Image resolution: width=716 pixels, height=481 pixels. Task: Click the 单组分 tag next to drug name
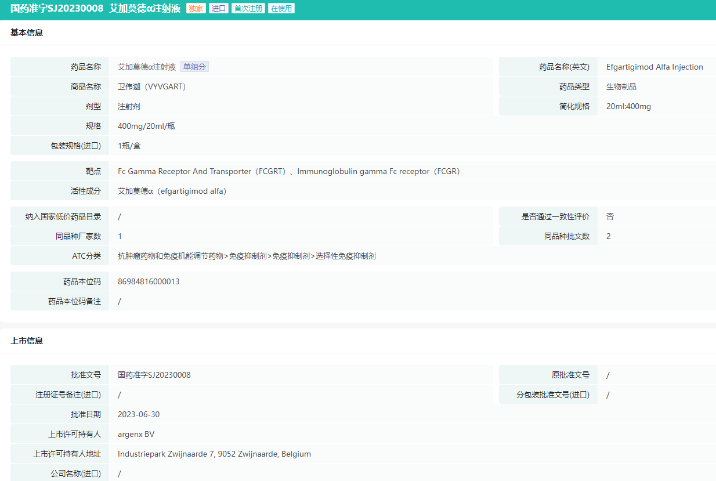point(194,66)
